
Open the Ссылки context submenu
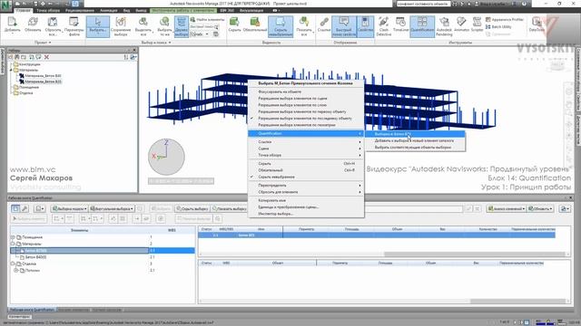coord(306,142)
